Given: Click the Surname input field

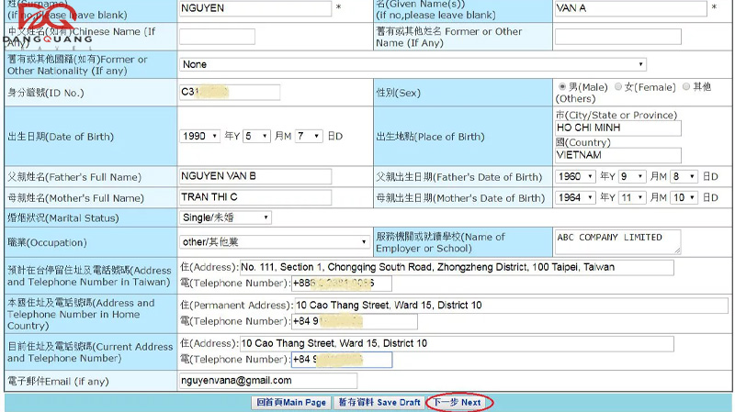Looking at the screenshot, I should [x=254, y=8].
